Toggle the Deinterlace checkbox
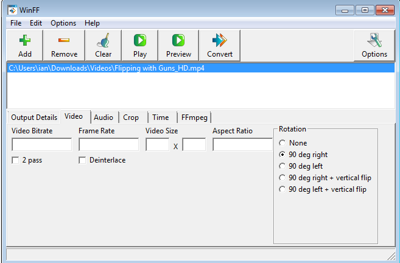The image size is (400, 263). coord(82,161)
